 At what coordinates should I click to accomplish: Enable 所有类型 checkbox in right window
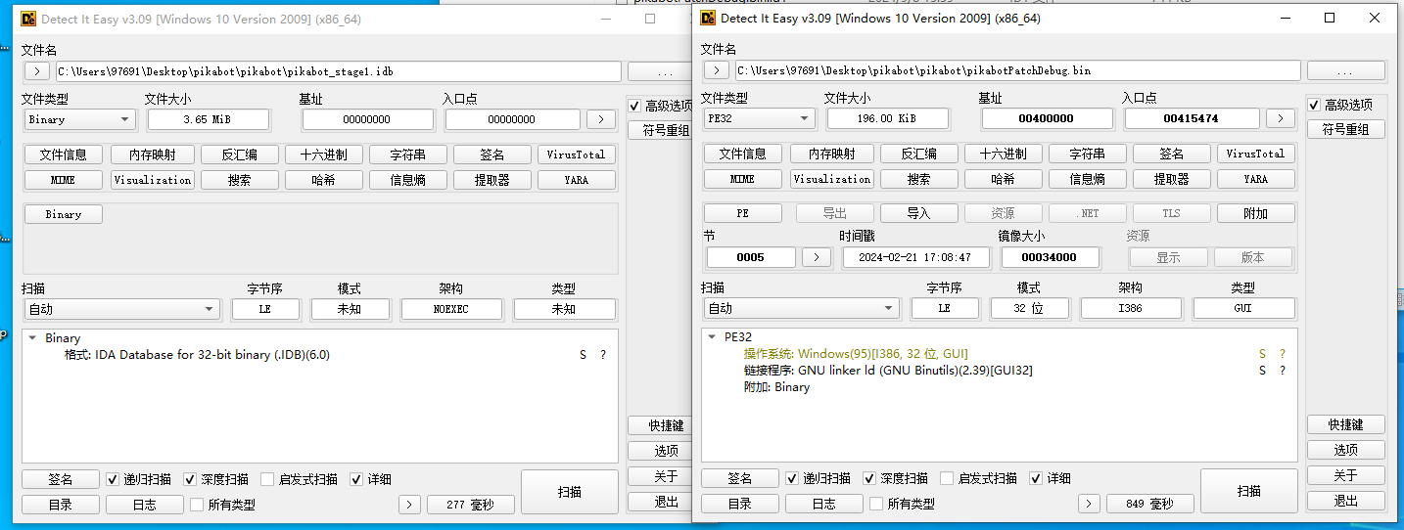click(x=876, y=504)
